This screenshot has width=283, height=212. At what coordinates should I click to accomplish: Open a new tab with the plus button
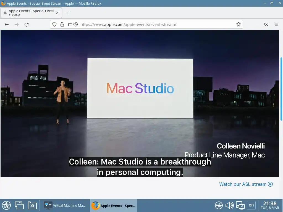pyautogui.click(x=68, y=13)
